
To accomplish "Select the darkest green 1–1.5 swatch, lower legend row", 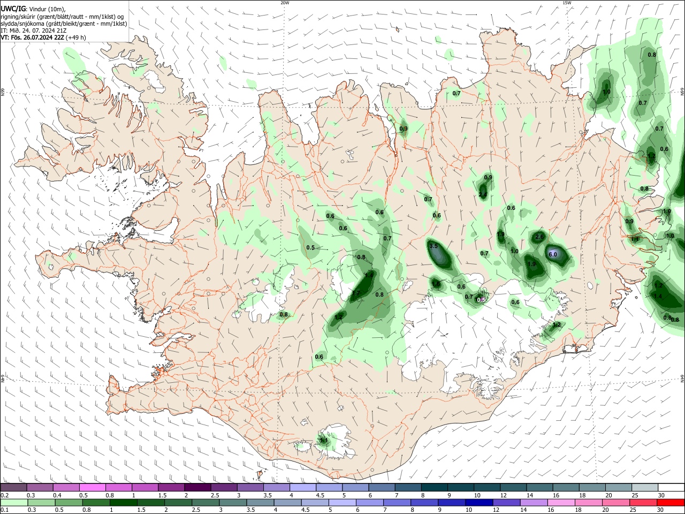I will click(124, 503).
